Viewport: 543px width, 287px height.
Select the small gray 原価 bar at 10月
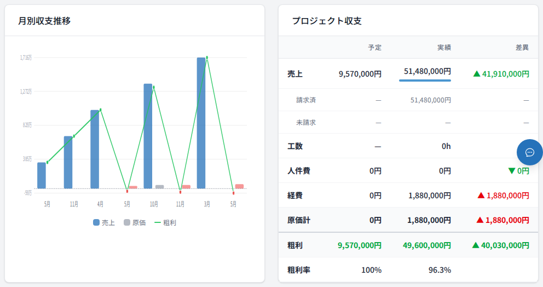pyautogui.click(x=160, y=187)
